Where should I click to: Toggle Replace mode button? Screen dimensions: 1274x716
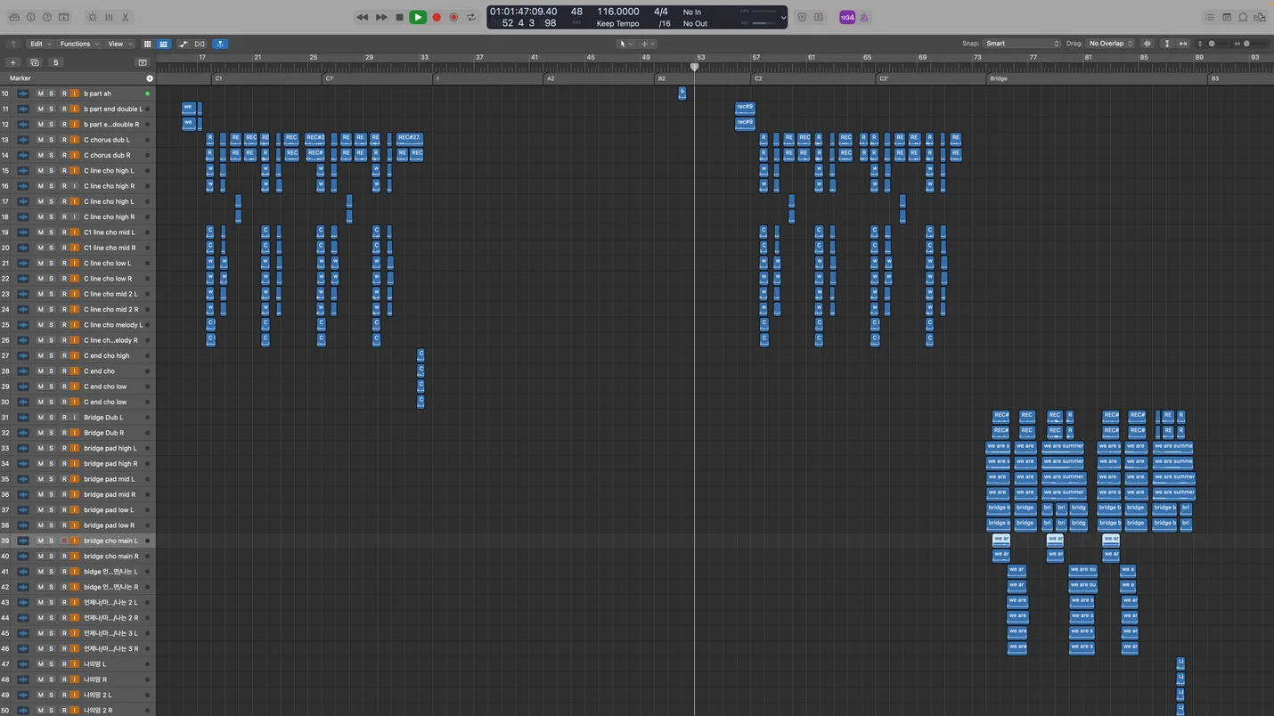(x=802, y=17)
